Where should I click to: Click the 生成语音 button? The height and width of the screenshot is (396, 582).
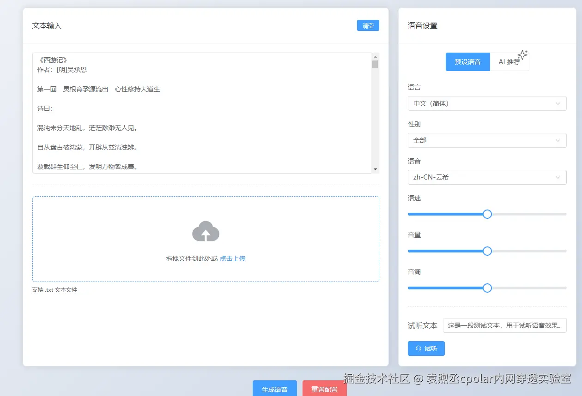[274, 388]
